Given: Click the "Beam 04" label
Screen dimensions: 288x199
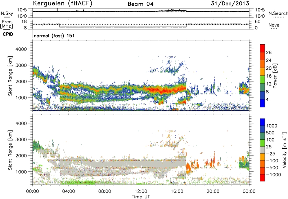Looking at the screenshot, I should 140,4.
